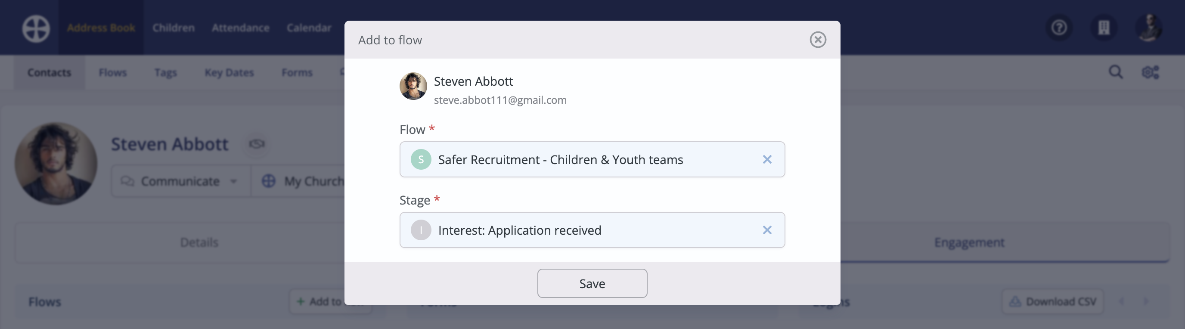Click the search magnifier icon

tap(1116, 72)
